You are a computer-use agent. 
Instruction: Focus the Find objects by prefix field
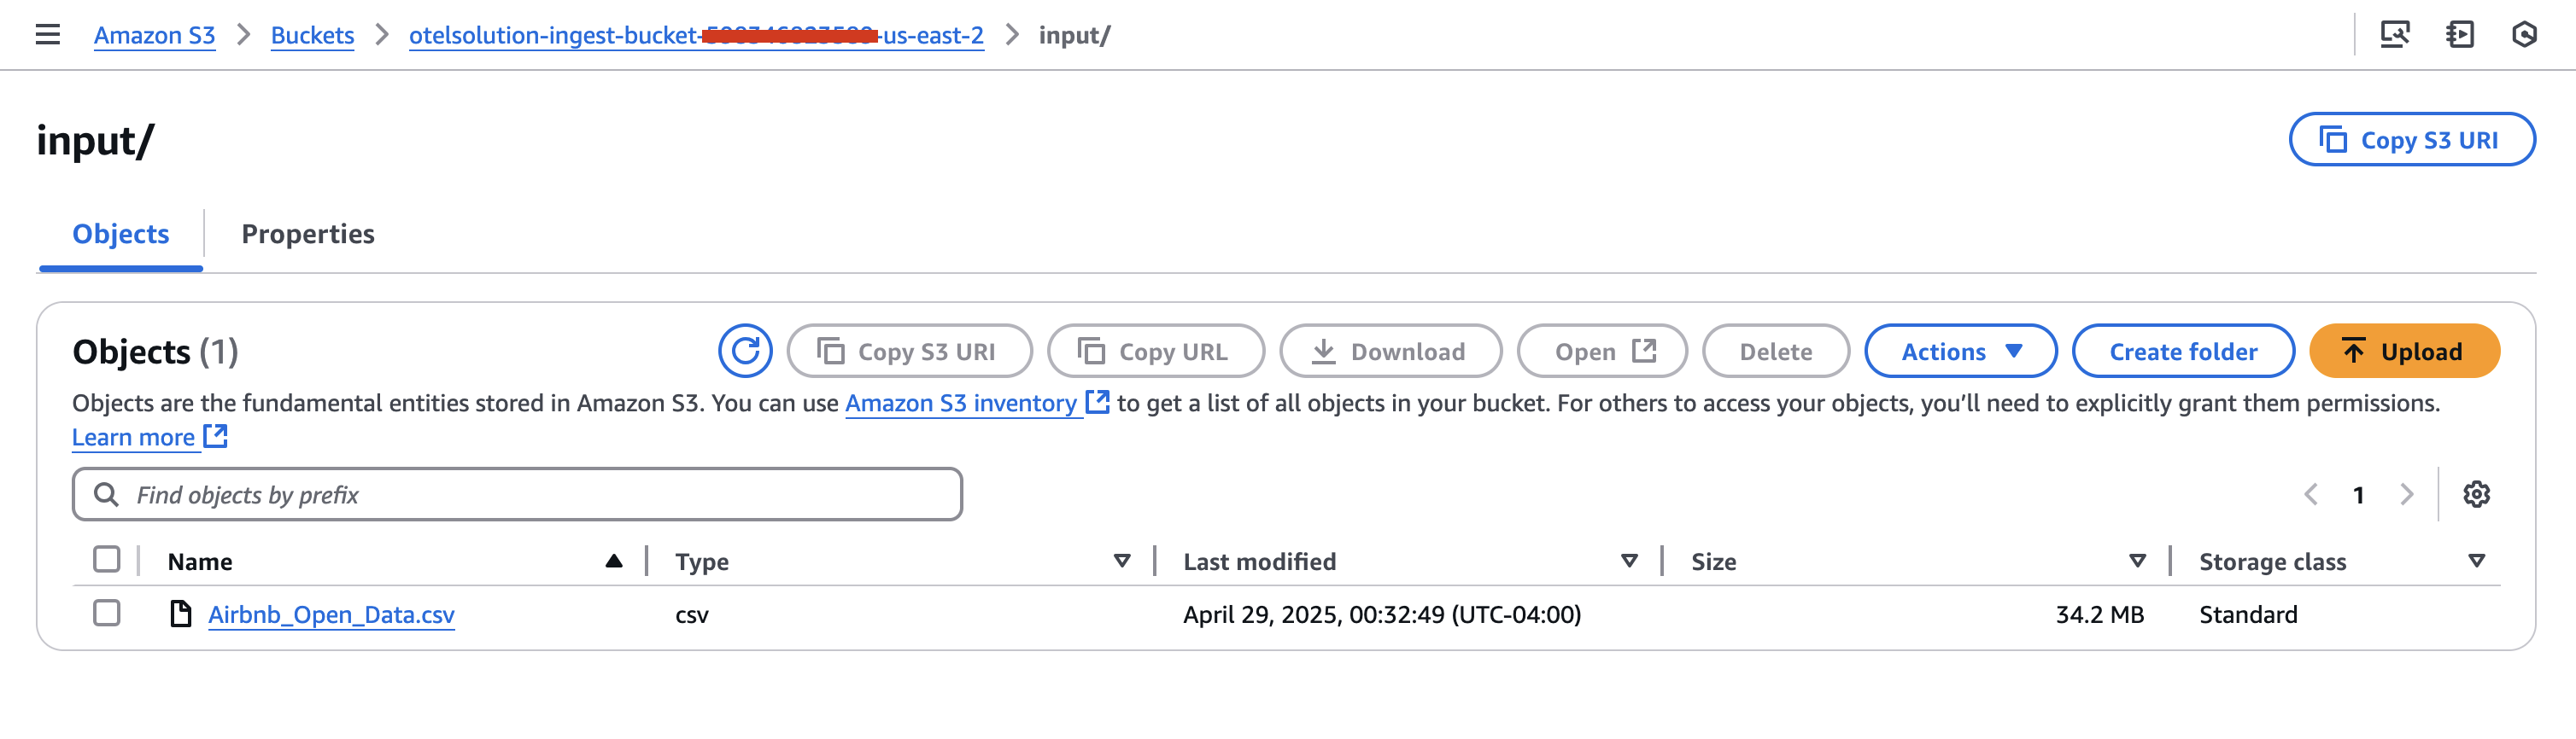(x=517, y=494)
